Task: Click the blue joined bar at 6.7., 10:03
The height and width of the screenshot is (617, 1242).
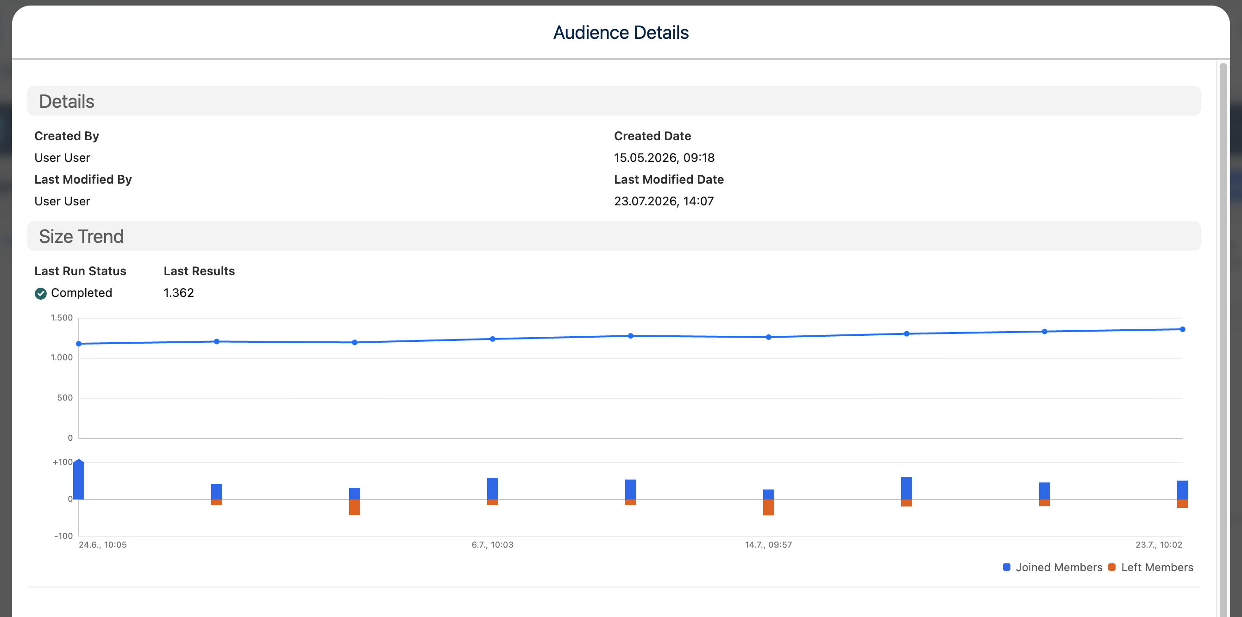Action: click(x=492, y=489)
